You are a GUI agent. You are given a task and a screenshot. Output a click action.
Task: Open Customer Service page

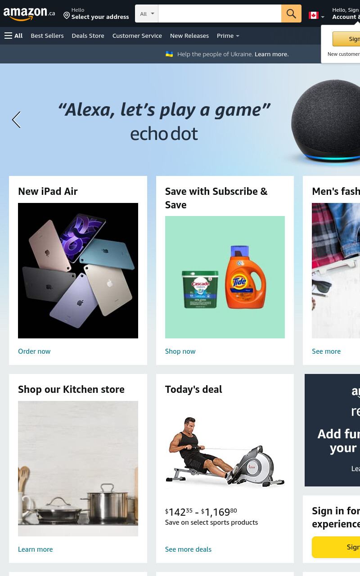(x=137, y=36)
